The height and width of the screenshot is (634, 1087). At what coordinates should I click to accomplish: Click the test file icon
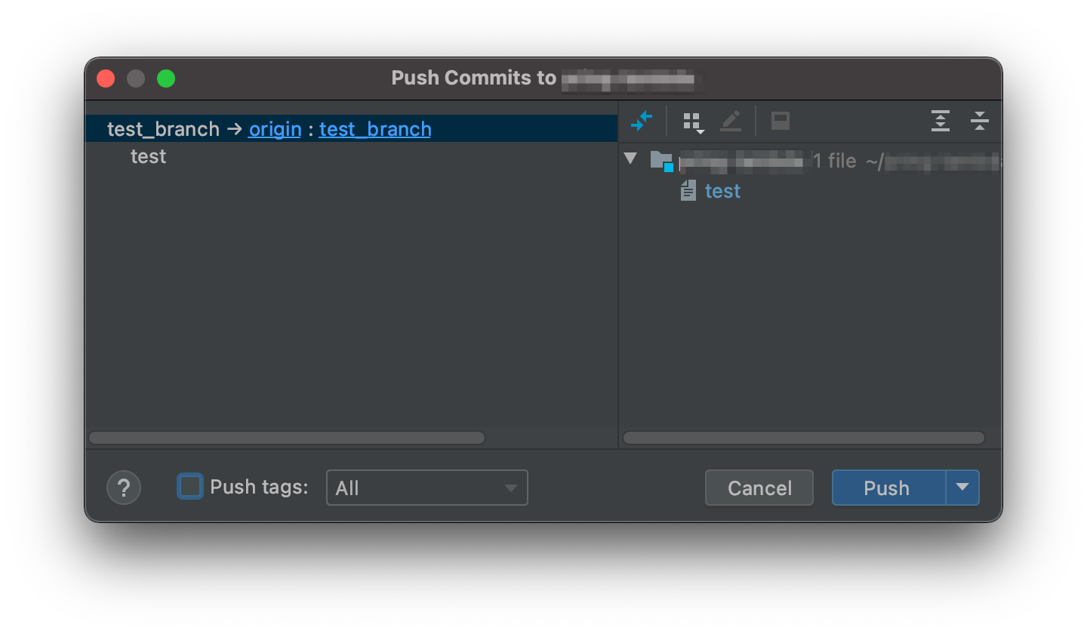(688, 191)
